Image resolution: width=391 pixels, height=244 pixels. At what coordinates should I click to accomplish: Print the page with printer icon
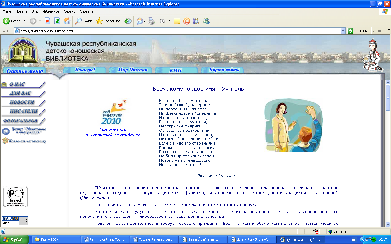[x=152, y=21]
